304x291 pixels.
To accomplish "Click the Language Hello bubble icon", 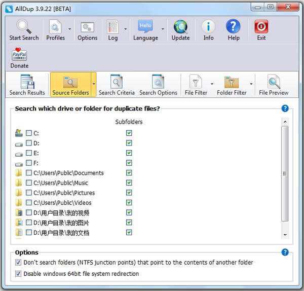I will click(145, 26).
